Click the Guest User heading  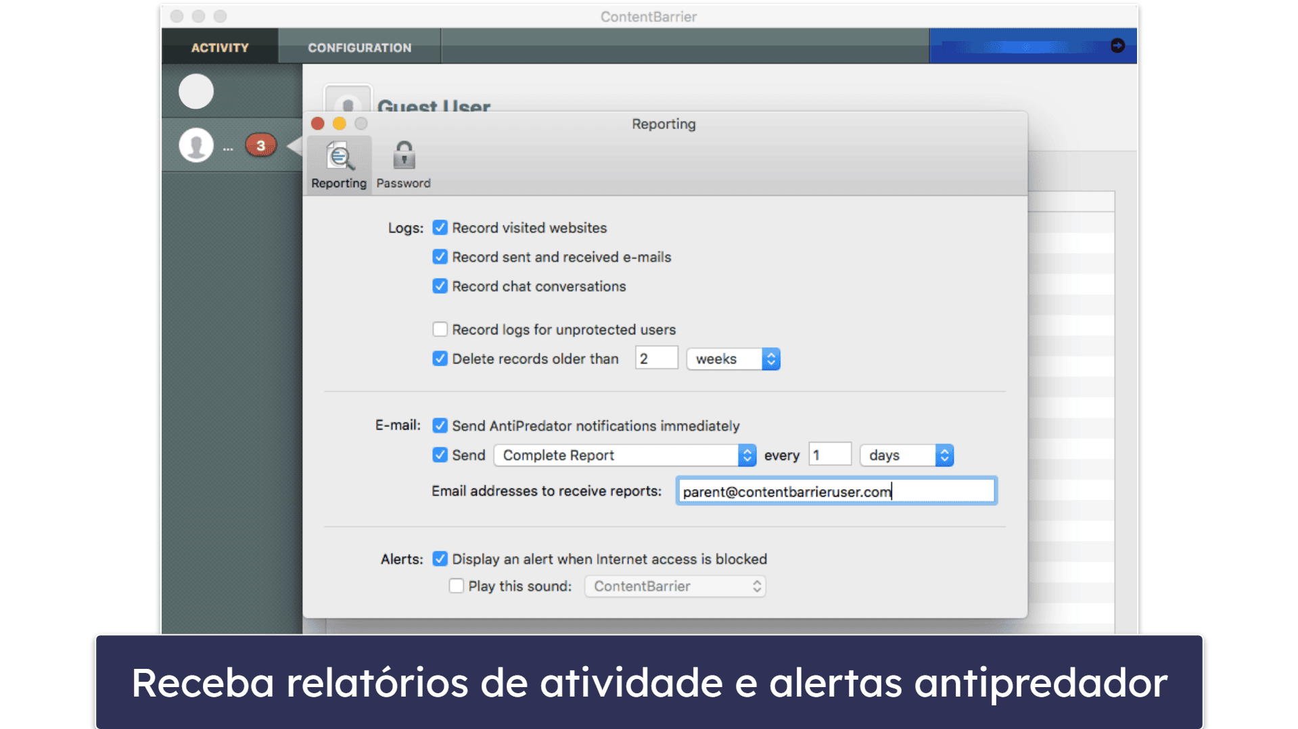pyautogui.click(x=434, y=105)
